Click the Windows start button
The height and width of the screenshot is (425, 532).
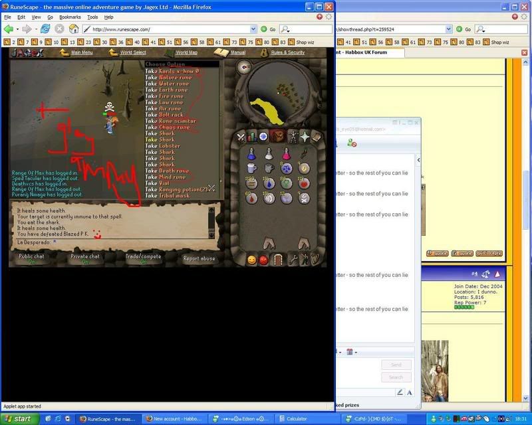pyautogui.click(x=20, y=419)
